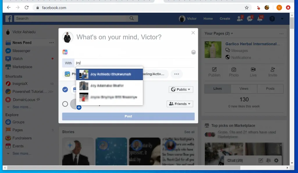Image resolution: width=298 pixels, height=173 pixels.
Task: Click the background color Aa icon
Action: click(65, 52)
